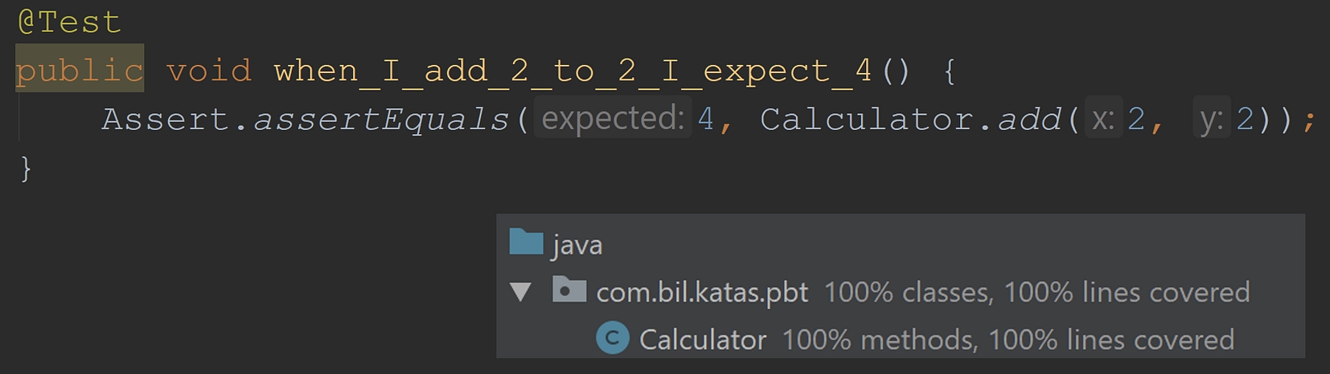1330x374 pixels.
Task: Click the 'x:' parameter hint
Action: (1102, 119)
